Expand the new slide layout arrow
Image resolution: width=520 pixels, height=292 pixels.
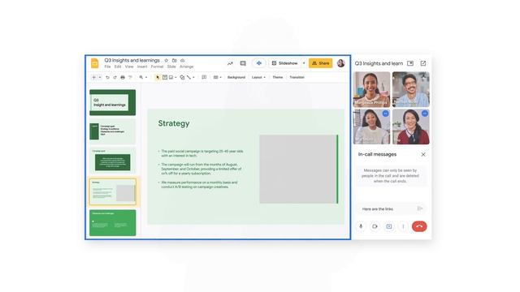click(x=100, y=77)
